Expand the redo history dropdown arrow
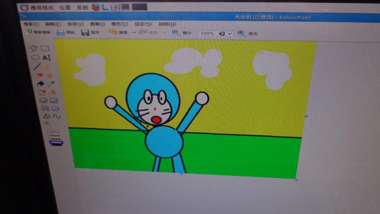 pyautogui.click(x=164, y=33)
